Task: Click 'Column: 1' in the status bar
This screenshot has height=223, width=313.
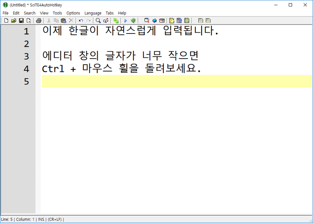Action: click(x=25, y=219)
